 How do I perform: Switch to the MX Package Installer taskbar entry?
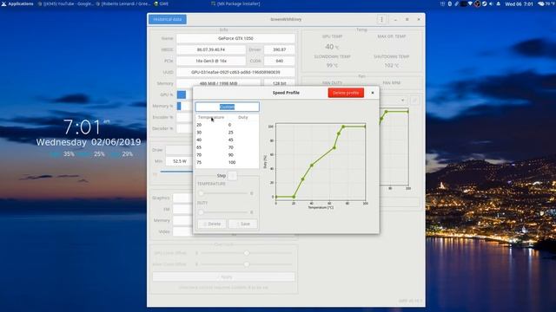pyautogui.click(x=235, y=3)
